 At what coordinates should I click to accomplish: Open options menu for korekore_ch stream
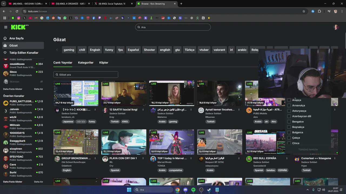click(x=95, y=110)
